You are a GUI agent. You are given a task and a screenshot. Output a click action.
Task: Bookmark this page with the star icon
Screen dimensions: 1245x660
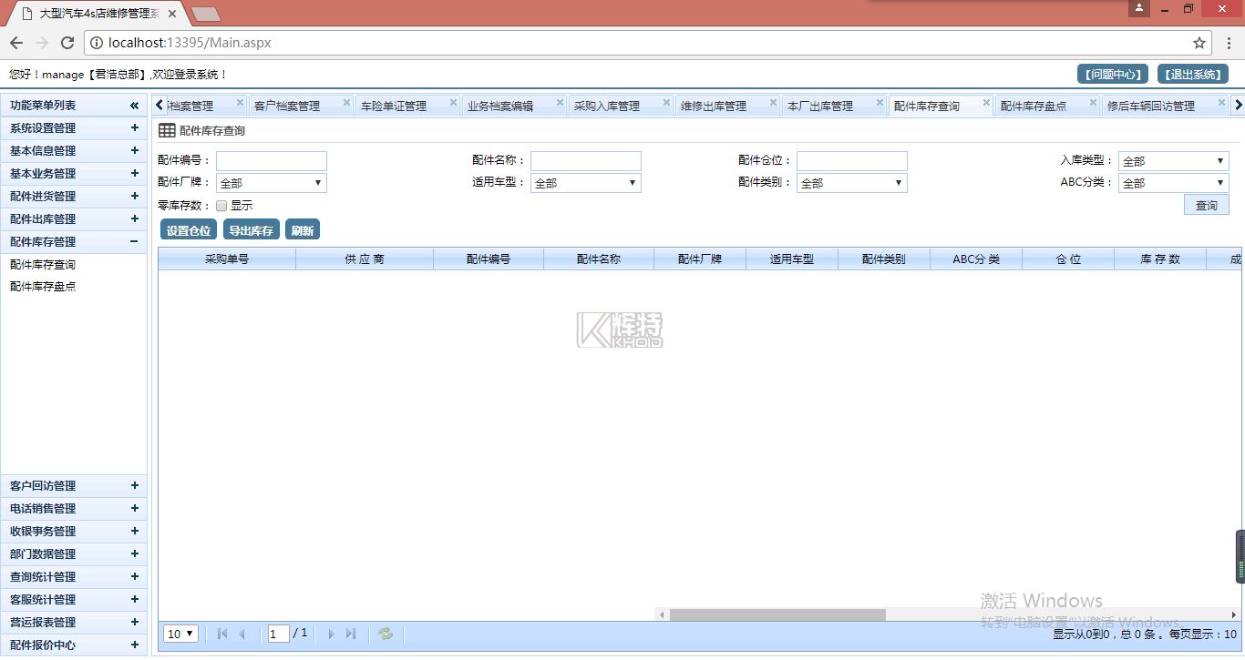1199,43
